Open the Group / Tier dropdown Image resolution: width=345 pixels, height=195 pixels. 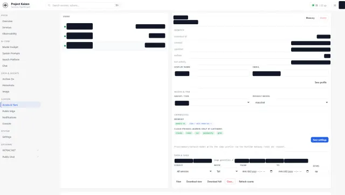point(212,103)
